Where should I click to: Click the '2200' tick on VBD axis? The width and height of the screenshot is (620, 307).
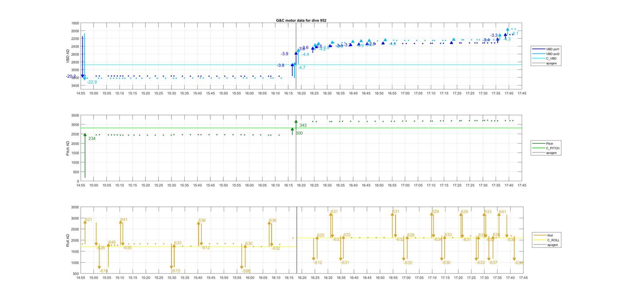pos(75,39)
